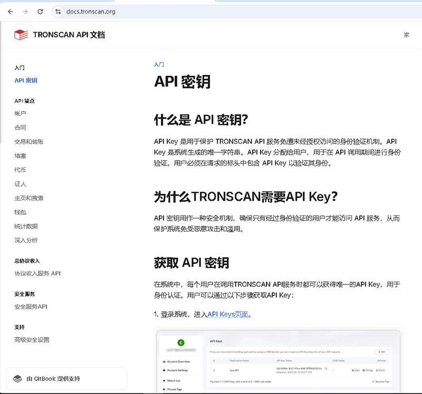The image size is (422, 394).
Task: Go to 交易和转账 page
Action: [29, 142]
